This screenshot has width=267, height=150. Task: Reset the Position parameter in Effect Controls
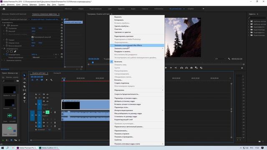click(x=62, y=28)
